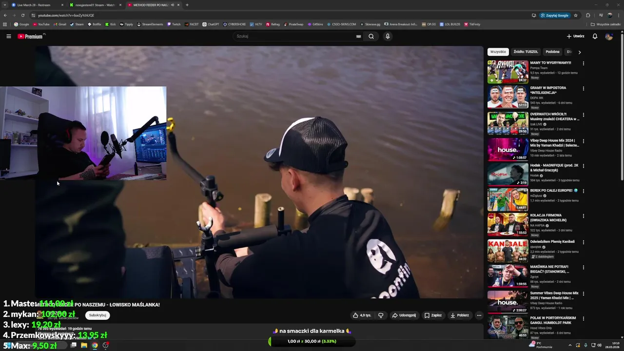
Task: Open the StreamElements bookmark
Action: pyautogui.click(x=150, y=24)
